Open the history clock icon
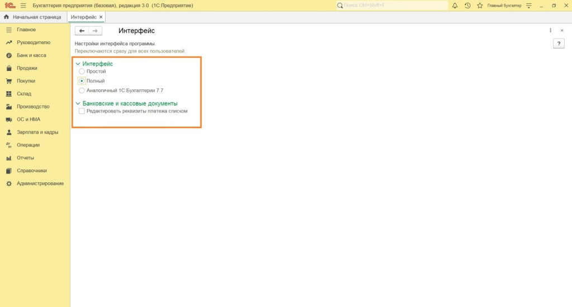The width and height of the screenshot is (572, 307). click(467, 5)
